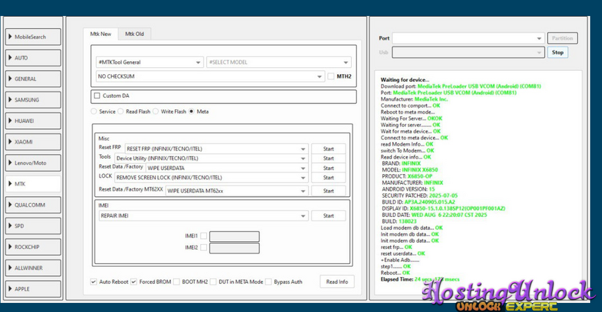
Task: Select the Write Flash radio option
Action: click(156, 111)
